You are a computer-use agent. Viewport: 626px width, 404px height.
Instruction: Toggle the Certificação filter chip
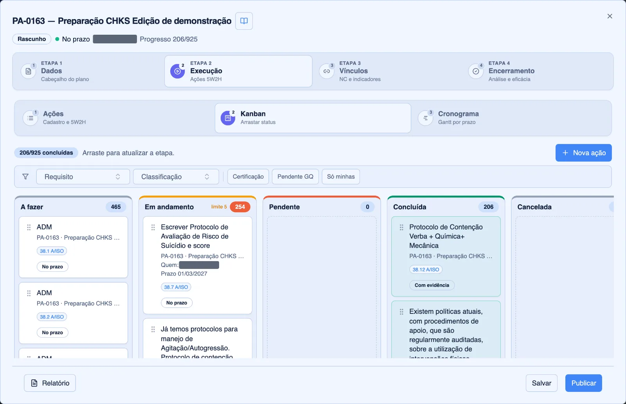(x=248, y=177)
